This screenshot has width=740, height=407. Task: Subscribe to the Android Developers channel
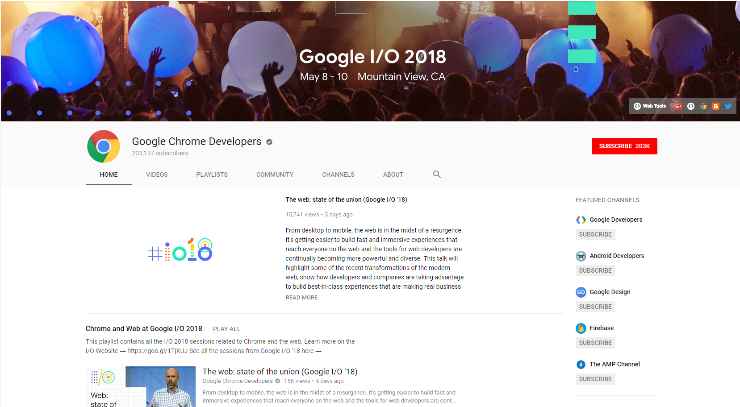[x=595, y=270]
